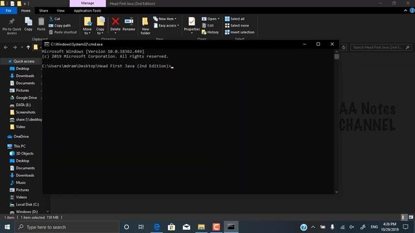The image size is (415, 233).
Task: Go up one folder level
Action: (28, 47)
